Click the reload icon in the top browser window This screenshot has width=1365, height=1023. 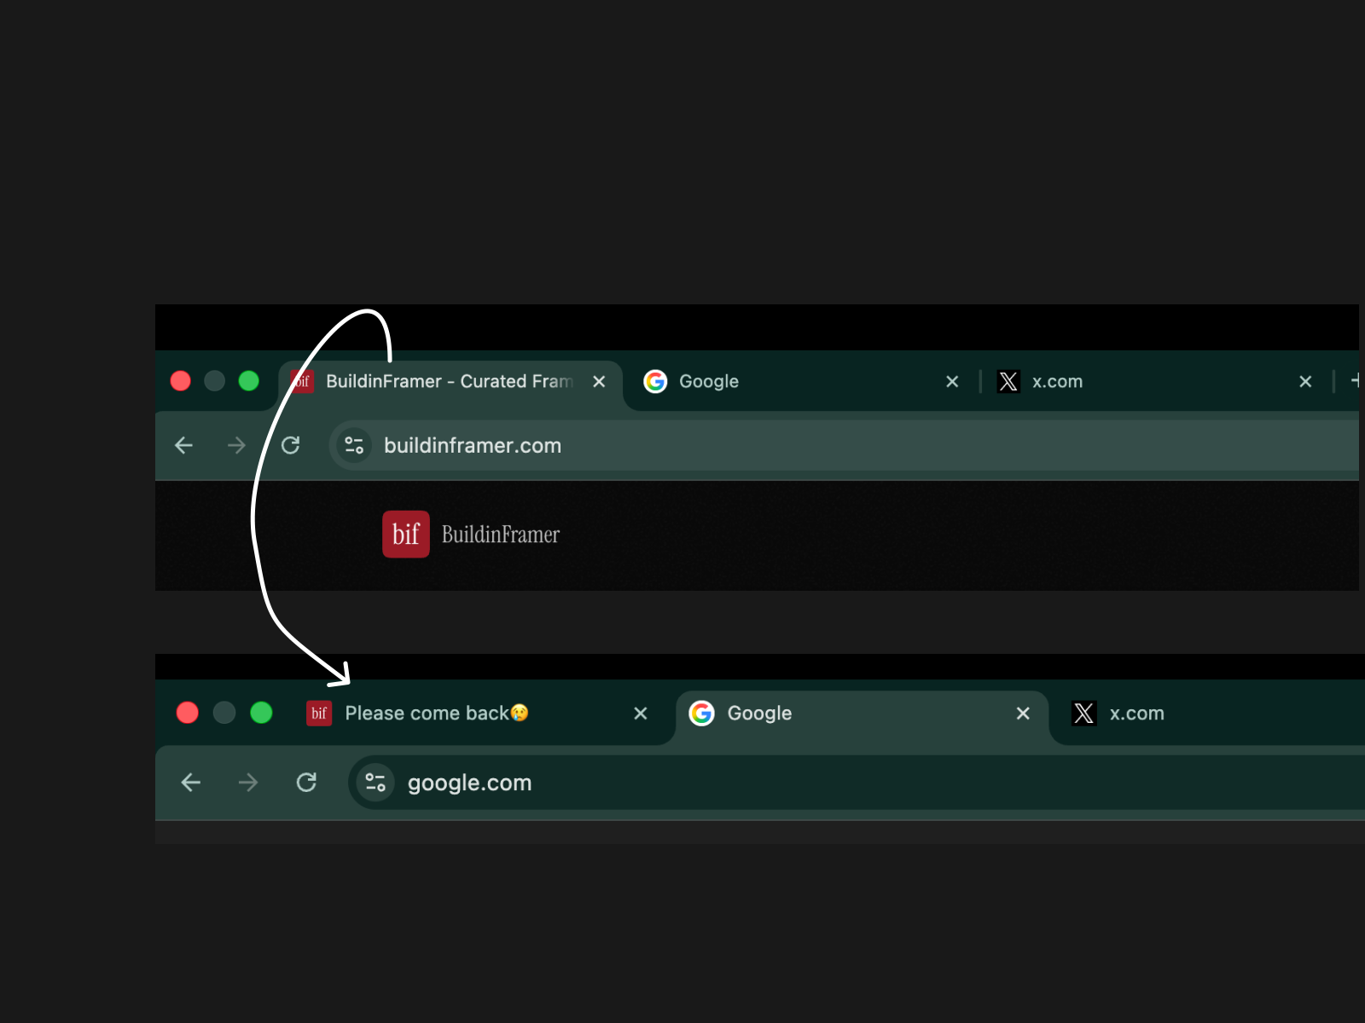(291, 445)
